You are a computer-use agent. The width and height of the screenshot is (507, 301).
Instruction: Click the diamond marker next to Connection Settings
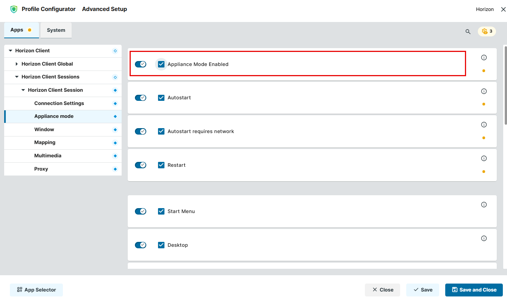pos(115,103)
